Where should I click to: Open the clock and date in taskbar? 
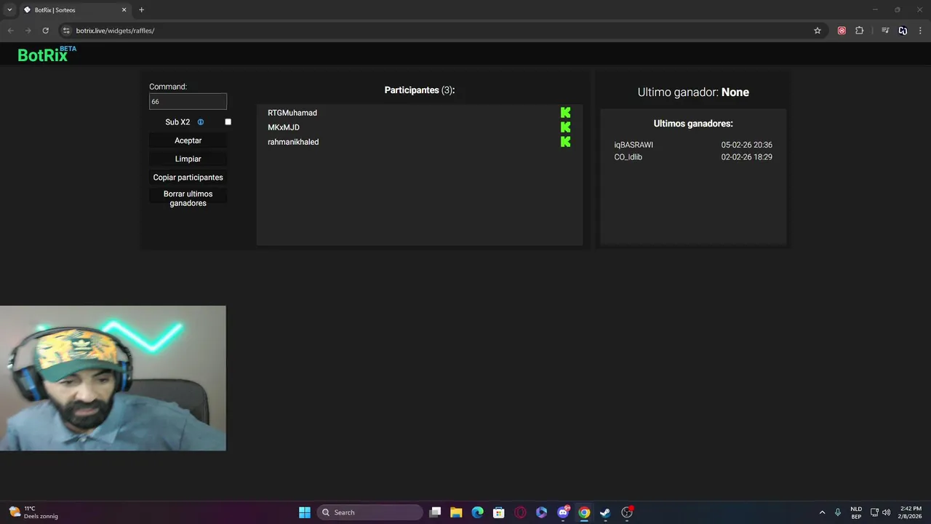(x=911, y=512)
